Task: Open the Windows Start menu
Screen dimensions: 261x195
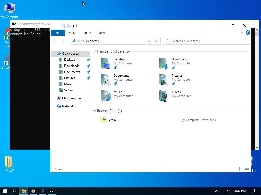Action: point(5,191)
